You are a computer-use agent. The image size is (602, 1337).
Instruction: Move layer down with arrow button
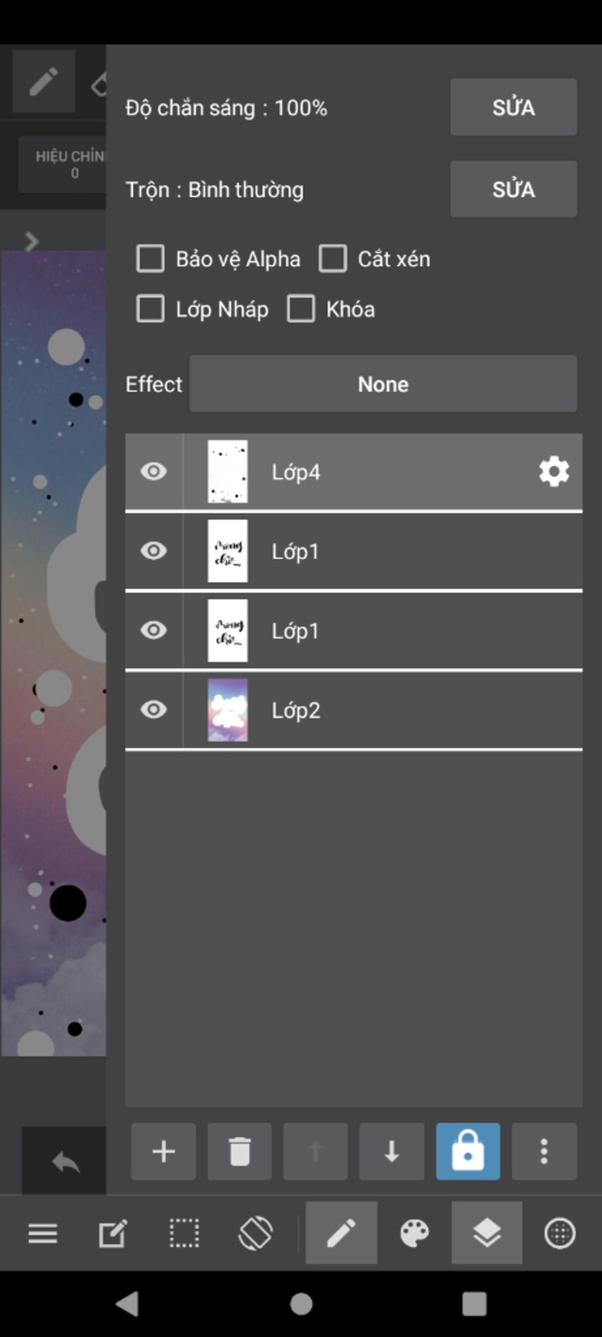[x=392, y=1151]
